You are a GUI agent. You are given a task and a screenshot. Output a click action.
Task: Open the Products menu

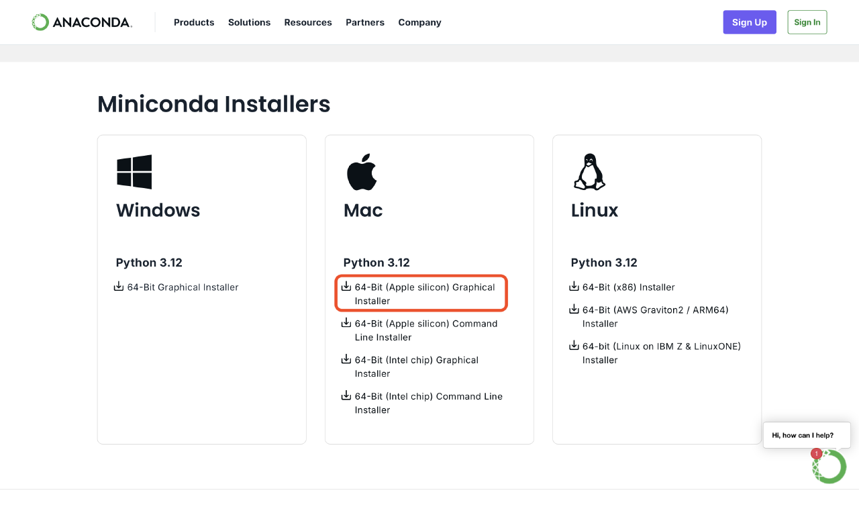pos(194,22)
